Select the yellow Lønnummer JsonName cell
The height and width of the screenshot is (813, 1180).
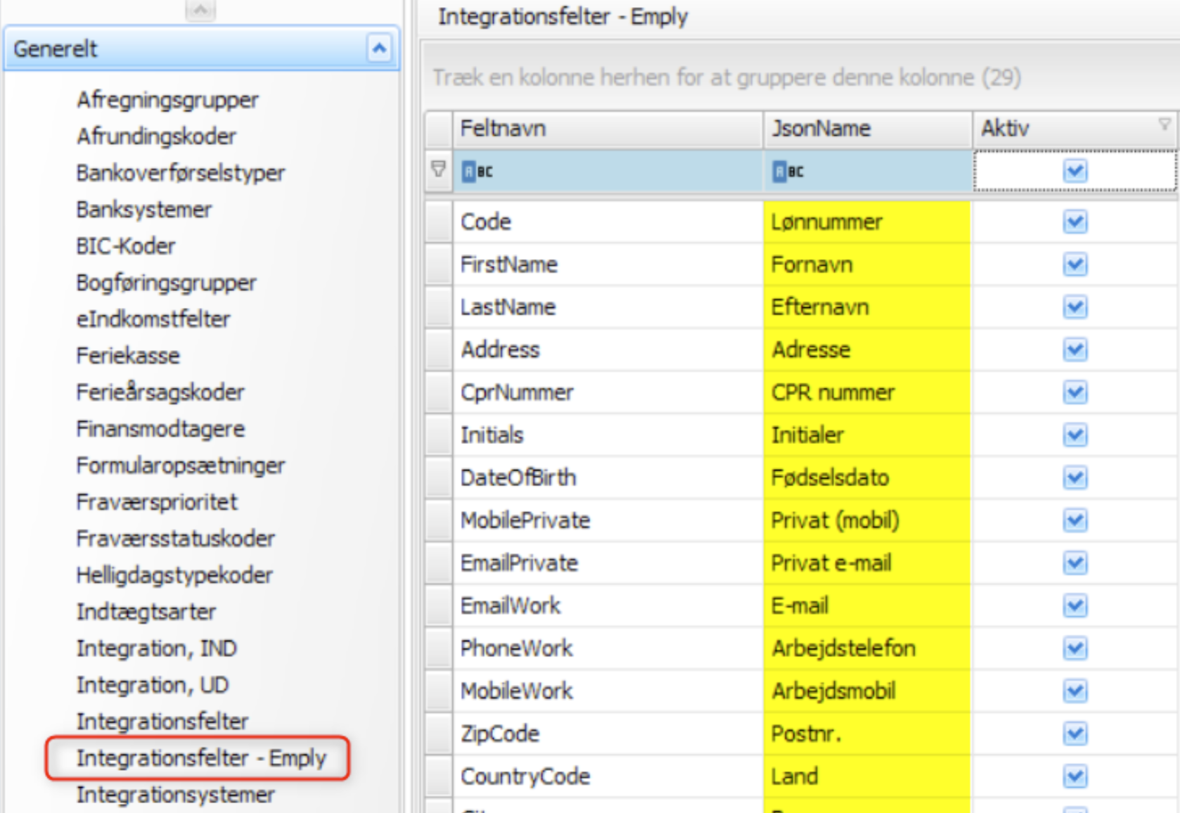tap(866, 222)
